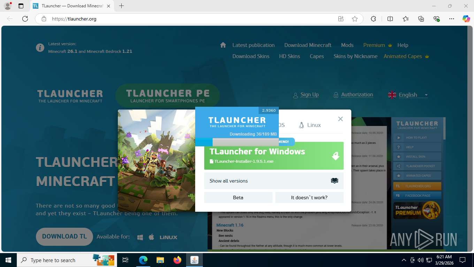474x267 pixels.
Task: Open the Copilot icon in Edge
Action: [x=466, y=19]
